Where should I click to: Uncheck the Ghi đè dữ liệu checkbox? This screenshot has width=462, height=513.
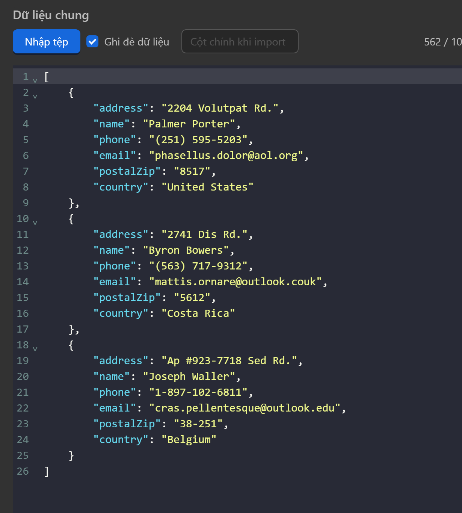92,42
